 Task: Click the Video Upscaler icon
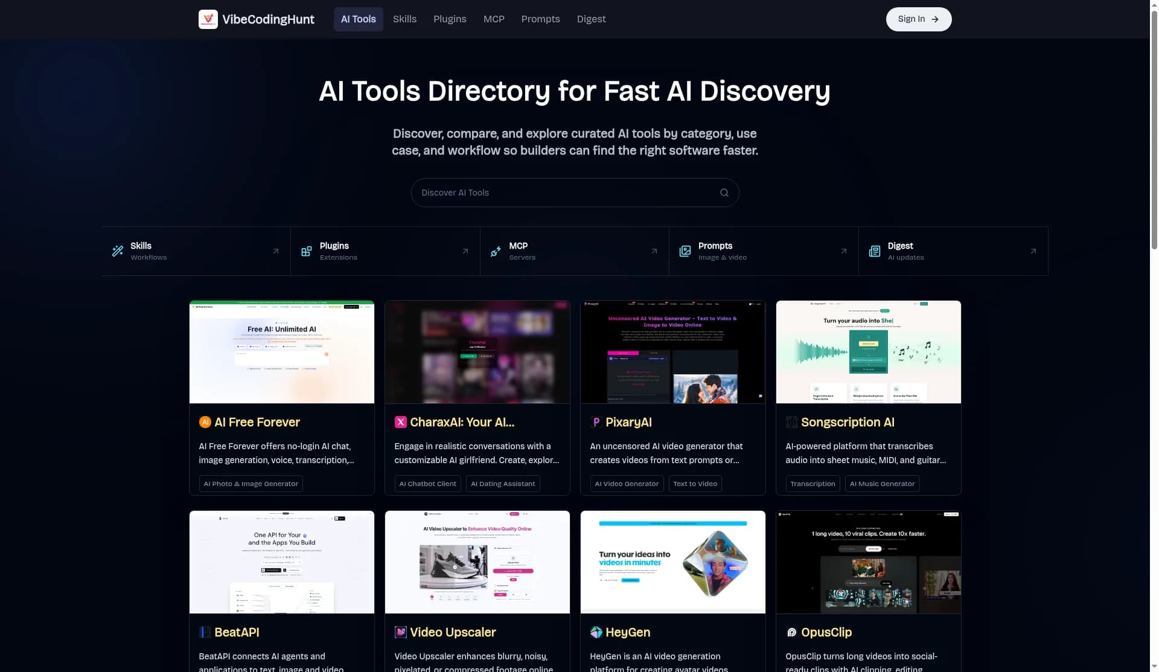click(401, 632)
